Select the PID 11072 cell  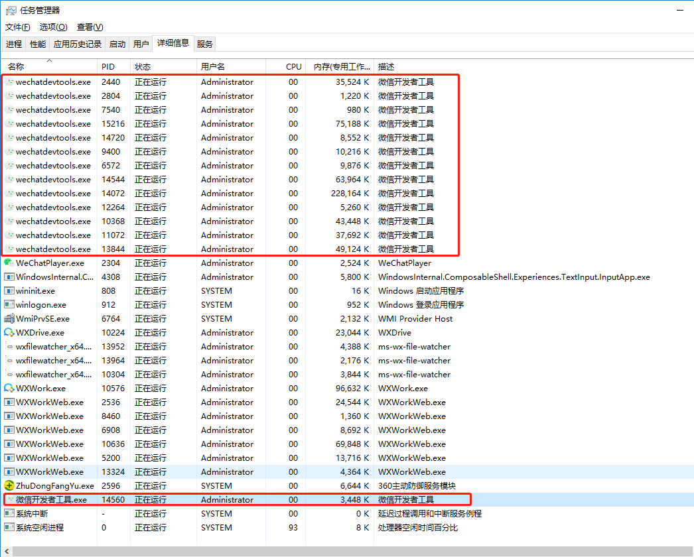point(113,235)
